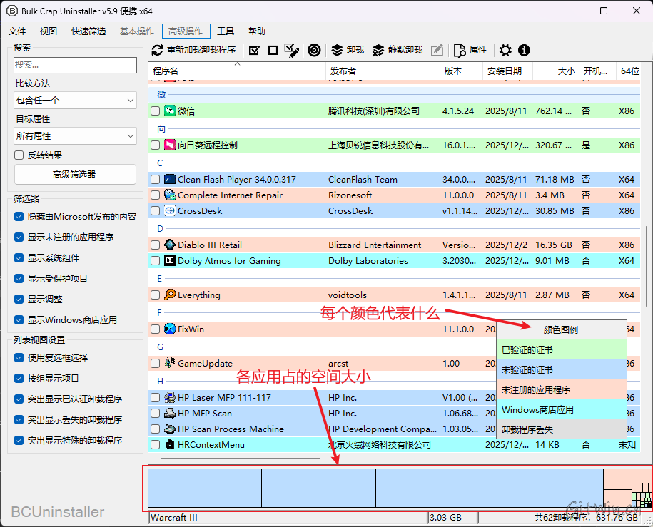Open the 帮助 menu
This screenshot has width=653, height=527.
(x=256, y=31)
